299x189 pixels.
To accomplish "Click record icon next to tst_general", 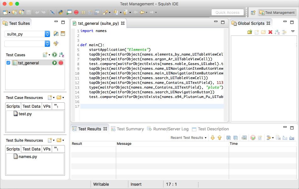I will pos(61,63).
